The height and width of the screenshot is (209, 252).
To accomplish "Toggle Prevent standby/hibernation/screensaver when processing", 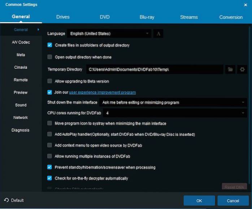I will pyautogui.click(x=50, y=167).
